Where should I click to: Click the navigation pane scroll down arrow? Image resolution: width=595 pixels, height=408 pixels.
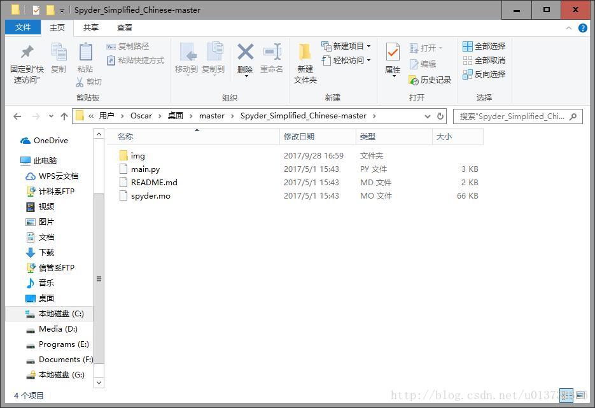99,383
